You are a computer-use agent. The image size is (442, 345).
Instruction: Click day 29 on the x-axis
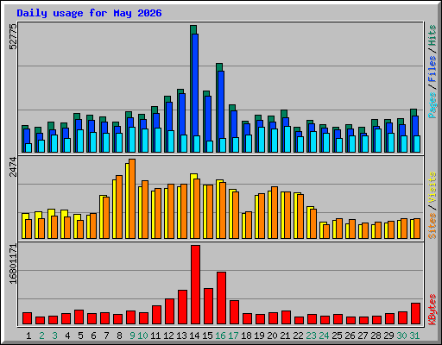(x=388, y=336)
